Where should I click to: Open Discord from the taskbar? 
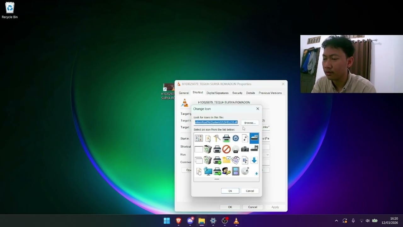[190, 221]
